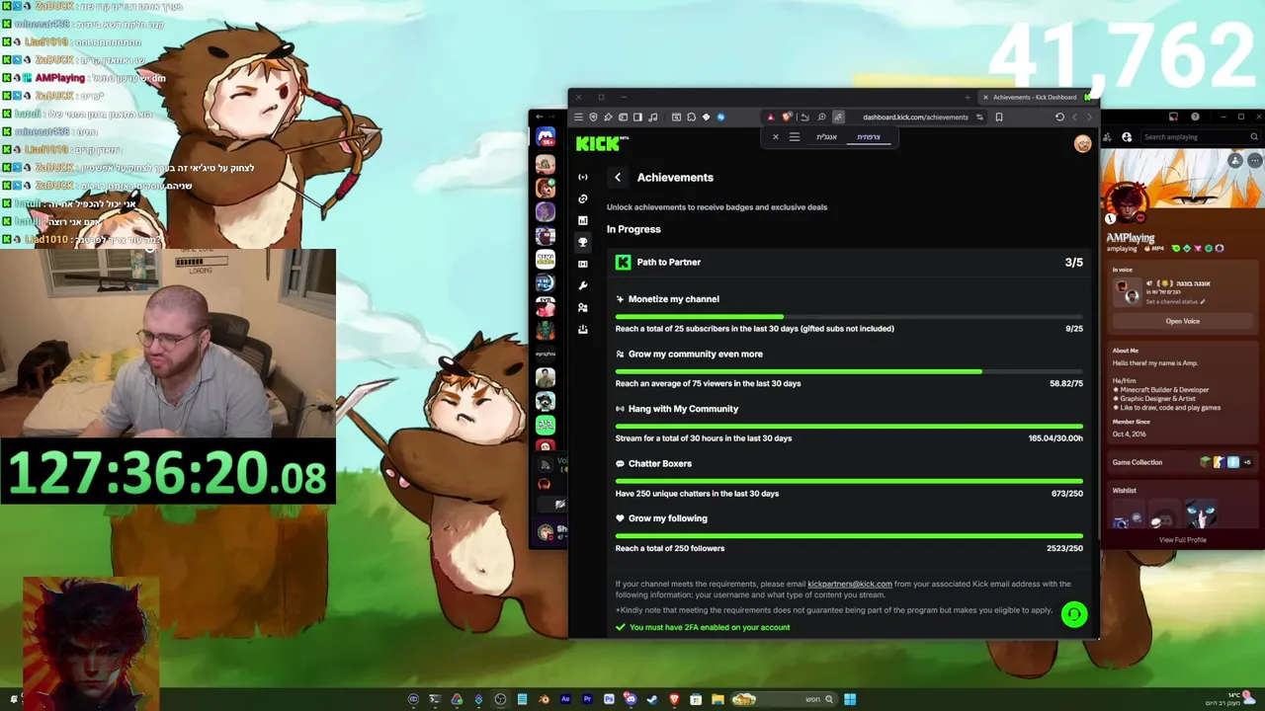Click the music note icon in browser toolbar
Viewport: 1265px width, 711px height.
(653, 118)
